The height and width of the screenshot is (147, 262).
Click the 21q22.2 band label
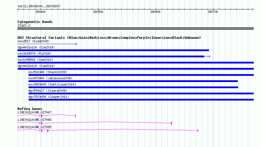pyautogui.click(x=24, y=25)
